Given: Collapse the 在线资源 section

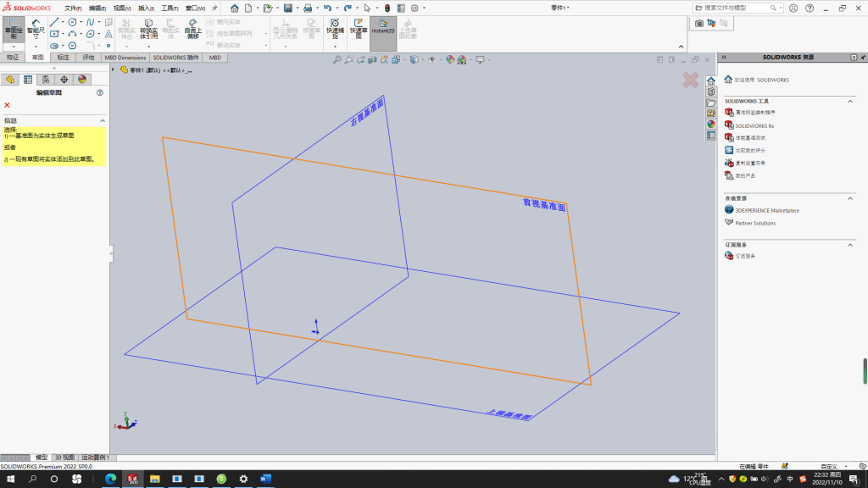Looking at the screenshot, I should (x=850, y=198).
